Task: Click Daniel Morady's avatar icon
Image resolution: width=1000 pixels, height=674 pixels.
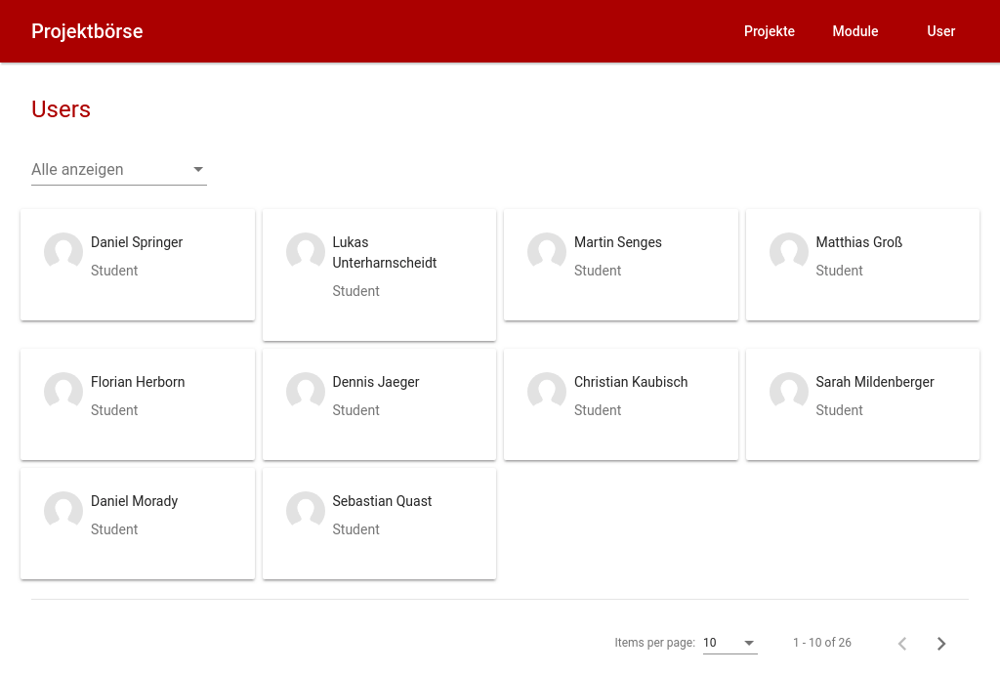Action: (x=63, y=511)
